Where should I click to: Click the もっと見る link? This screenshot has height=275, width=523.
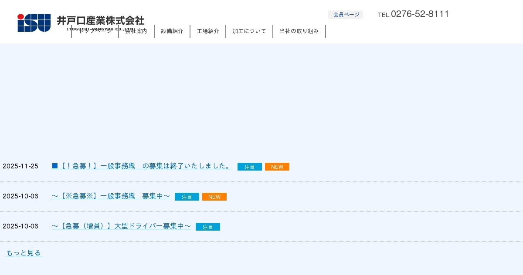(x=24, y=253)
